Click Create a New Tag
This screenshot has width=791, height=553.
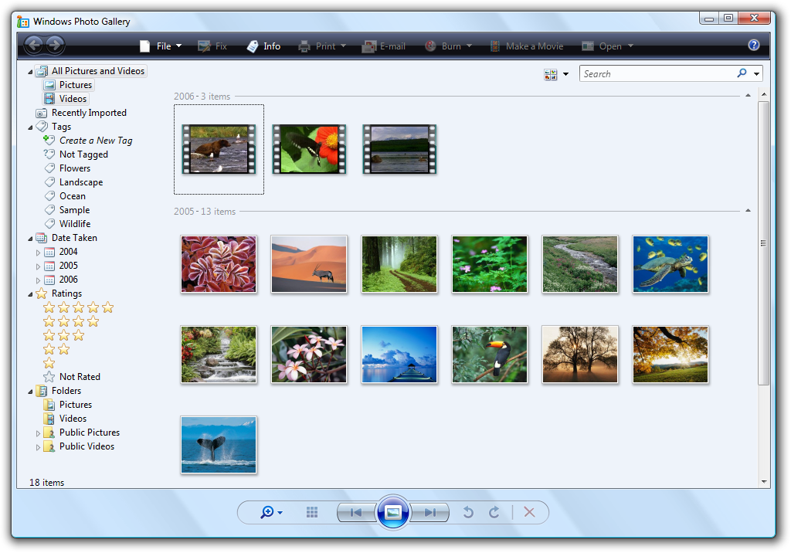tap(95, 141)
